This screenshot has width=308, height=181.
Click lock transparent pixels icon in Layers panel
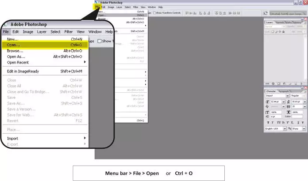[x=273, y=32]
